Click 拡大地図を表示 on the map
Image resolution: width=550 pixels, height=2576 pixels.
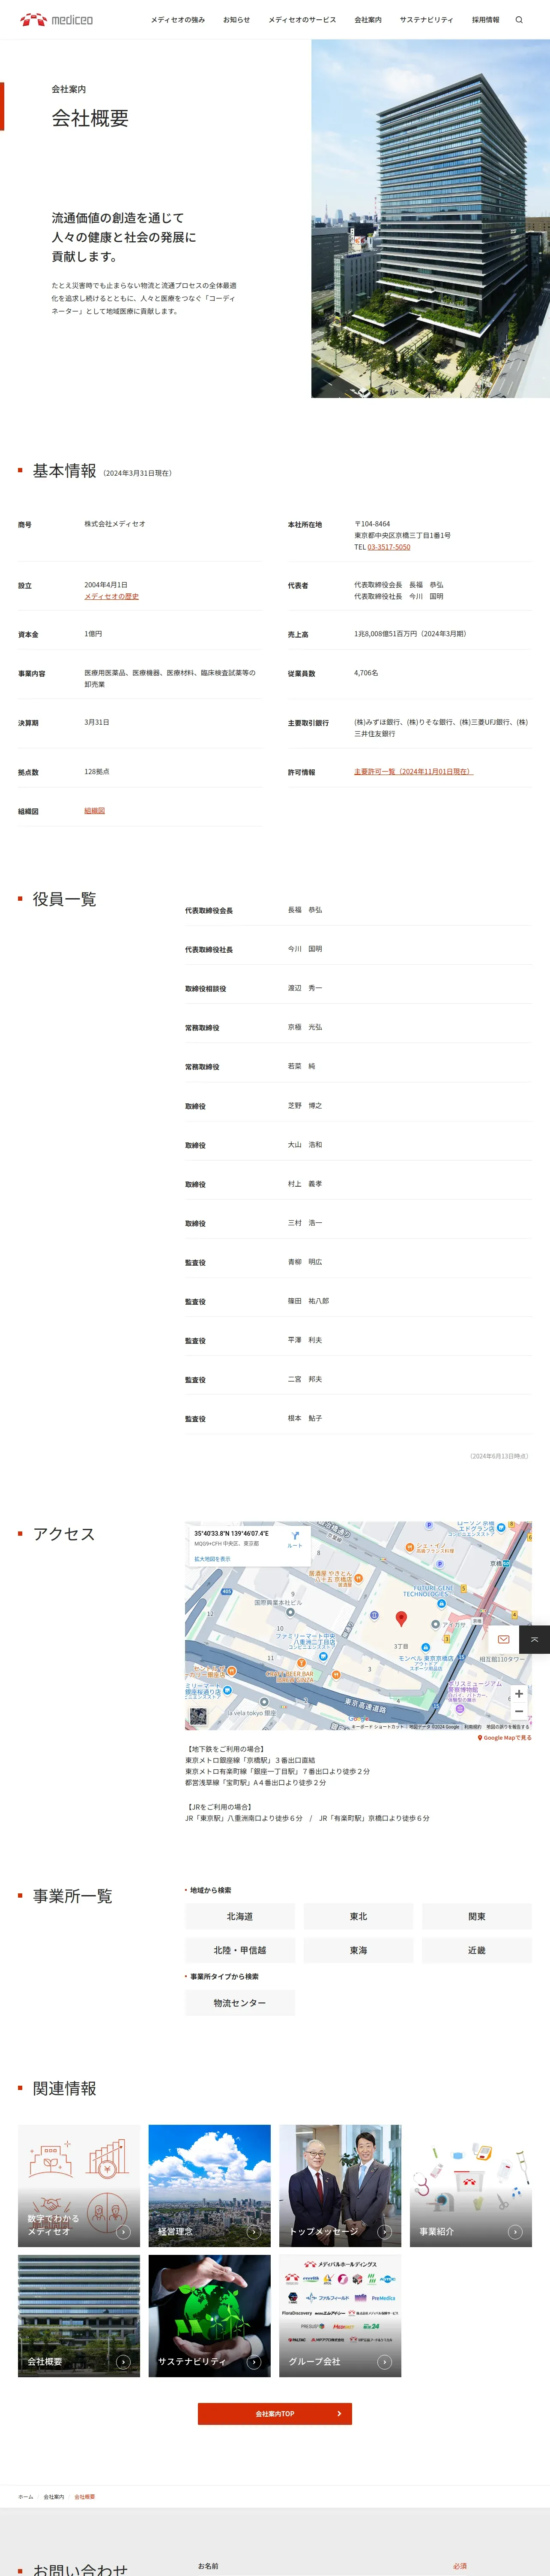212,1559
